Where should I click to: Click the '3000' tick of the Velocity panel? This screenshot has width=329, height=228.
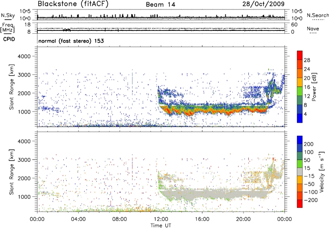(x=24, y=160)
